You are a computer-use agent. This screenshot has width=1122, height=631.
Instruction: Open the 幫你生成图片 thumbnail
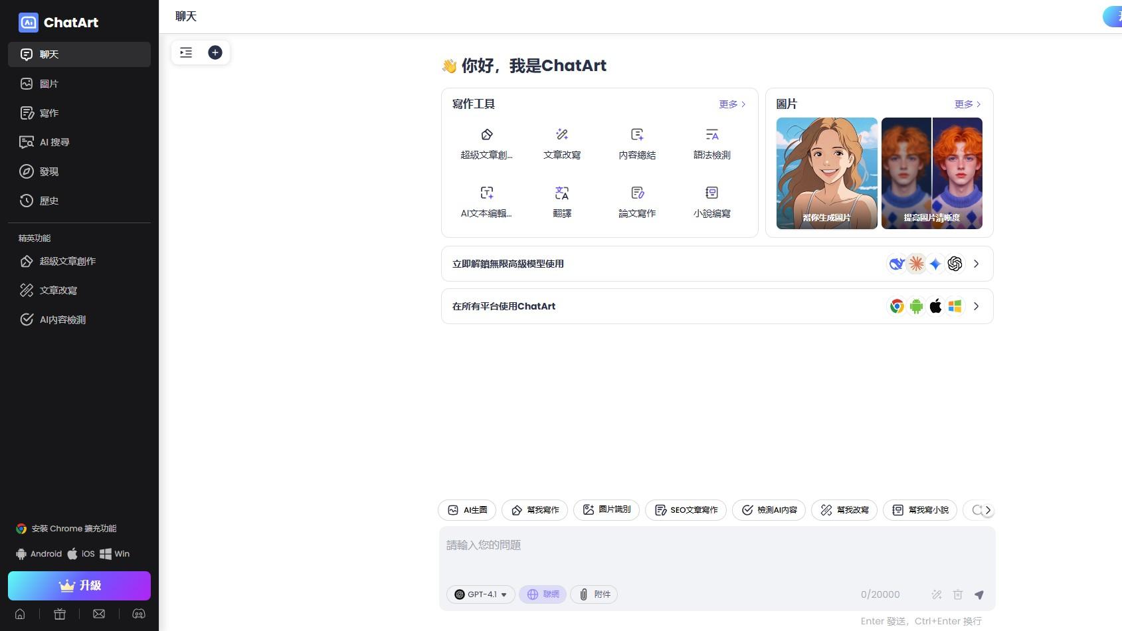tap(827, 173)
